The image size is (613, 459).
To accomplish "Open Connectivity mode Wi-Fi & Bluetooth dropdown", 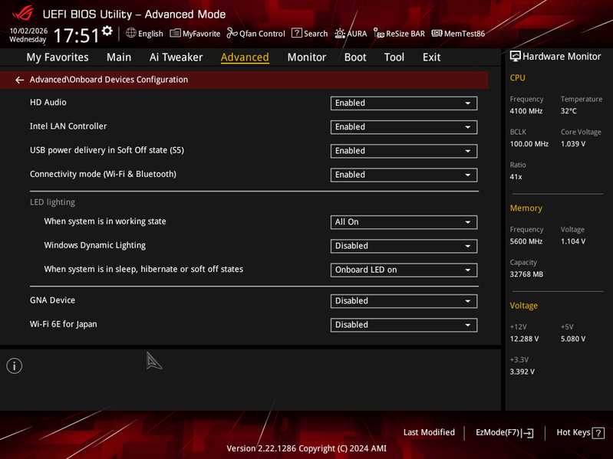I will [x=404, y=175].
